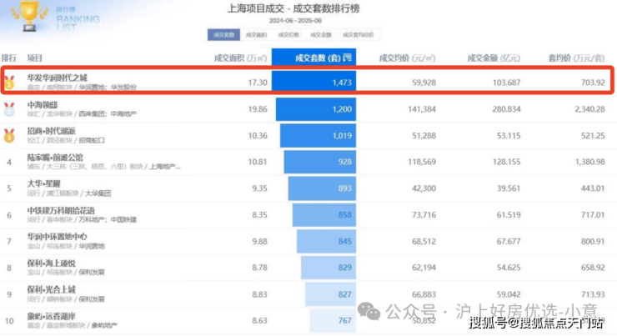Sort by 成交金额 column header
Image resolution: width=617 pixels, height=336 pixels.
tap(497, 58)
